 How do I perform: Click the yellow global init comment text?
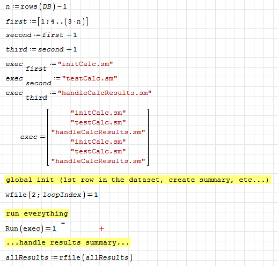click(138, 180)
